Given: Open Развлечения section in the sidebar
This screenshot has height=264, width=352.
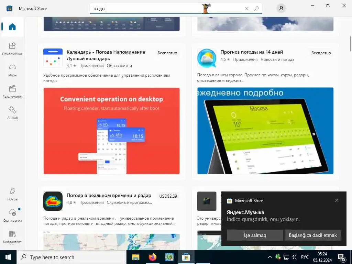Looking at the screenshot, I should (x=12, y=91).
